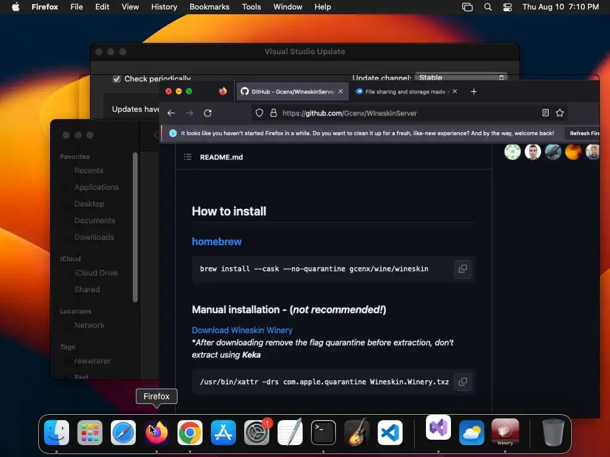Open Google Chrome from the Dock
This screenshot has width=610, height=457.
190,433
